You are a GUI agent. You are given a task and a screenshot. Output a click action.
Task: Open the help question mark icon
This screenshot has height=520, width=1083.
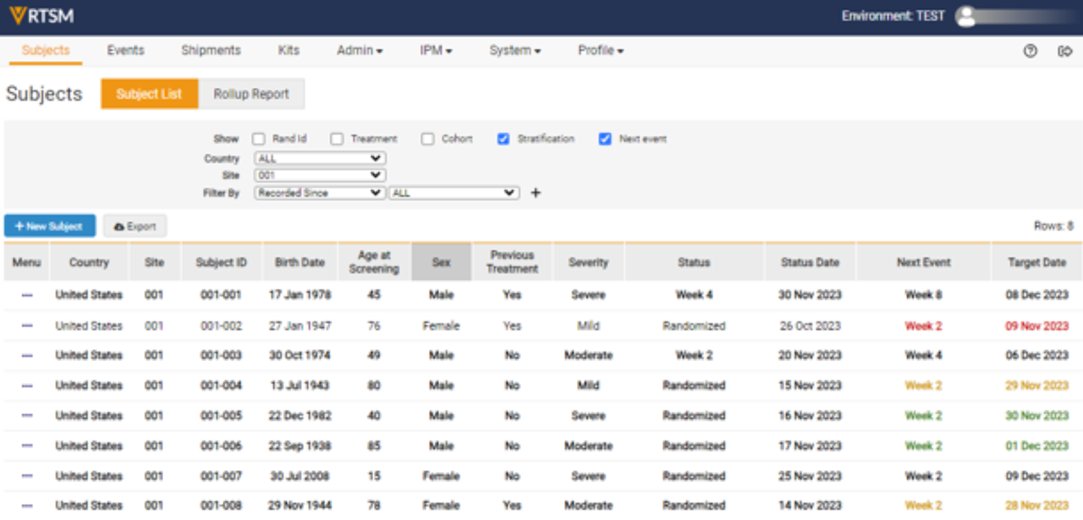click(1030, 51)
